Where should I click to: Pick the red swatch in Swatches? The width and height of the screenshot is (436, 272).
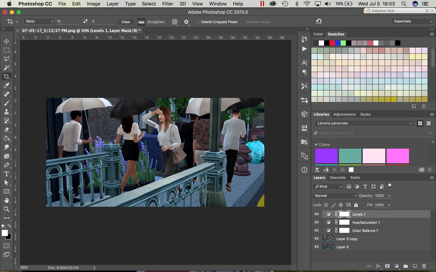(332, 43)
